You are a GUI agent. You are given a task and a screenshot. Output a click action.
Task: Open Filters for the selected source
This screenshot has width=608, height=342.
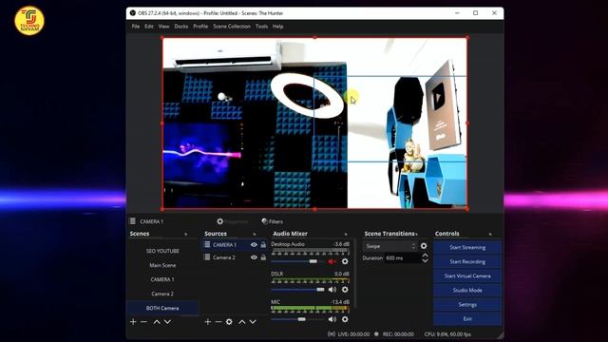[273, 221]
